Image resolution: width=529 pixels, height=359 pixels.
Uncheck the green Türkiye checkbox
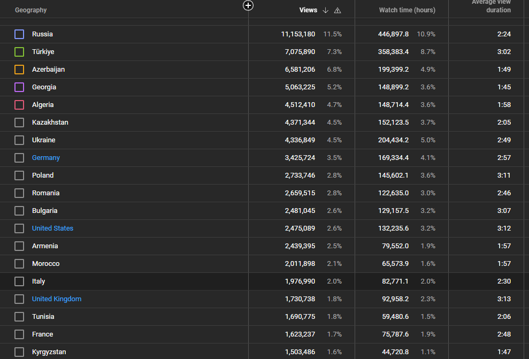click(x=19, y=51)
